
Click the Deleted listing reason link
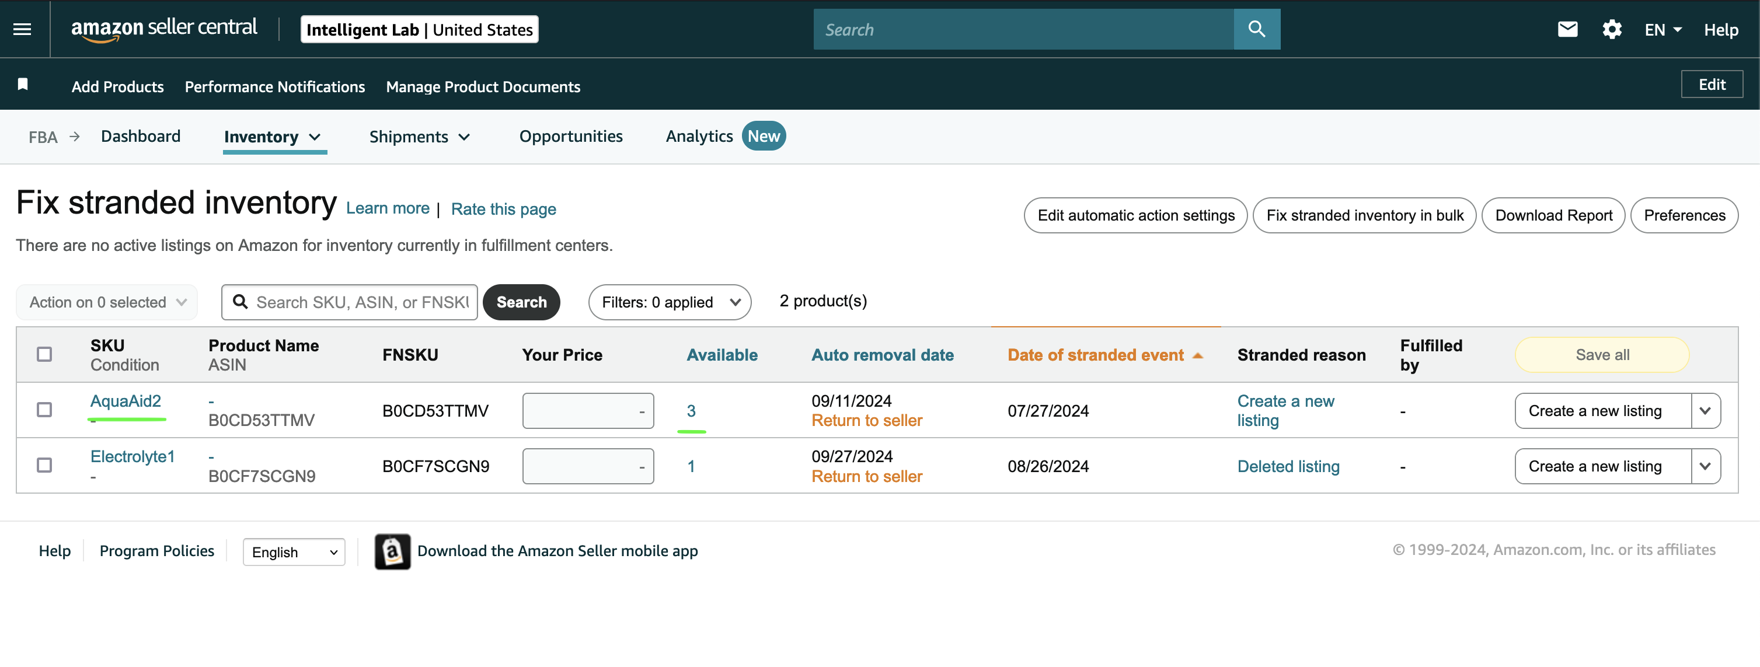click(1288, 466)
